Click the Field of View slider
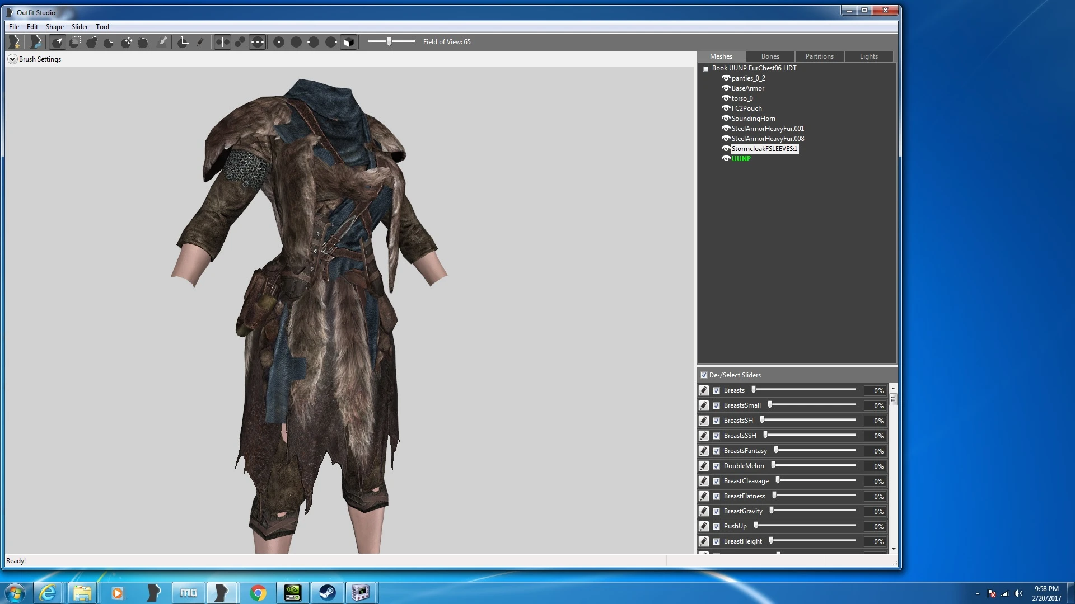The width and height of the screenshot is (1075, 604). coord(391,41)
